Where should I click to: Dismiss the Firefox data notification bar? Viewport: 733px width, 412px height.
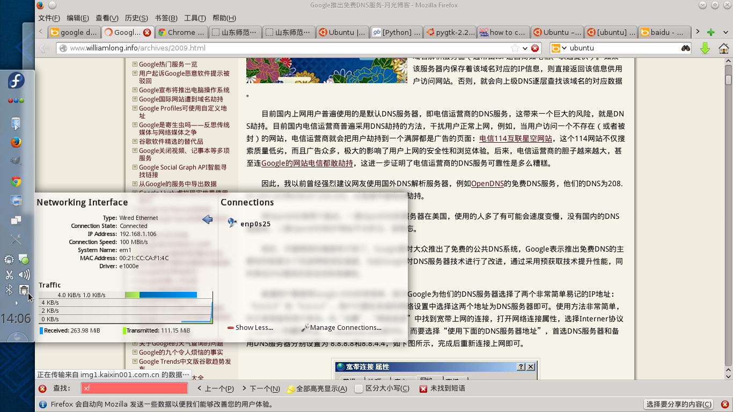click(x=725, y=404)
